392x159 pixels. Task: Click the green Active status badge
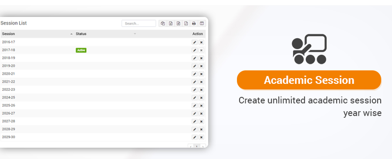[81, 50]
